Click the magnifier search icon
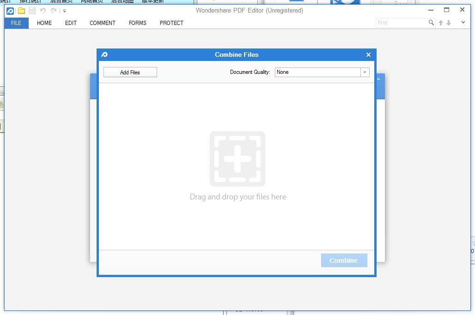This screenshot has height=315, width=475. coord(431,23)
